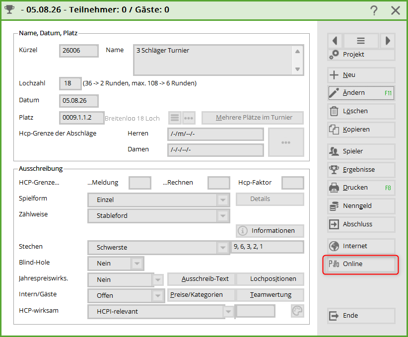
Task: Expand Jahrespreiswirks. dropdown
Action: (x=158, y=280)
